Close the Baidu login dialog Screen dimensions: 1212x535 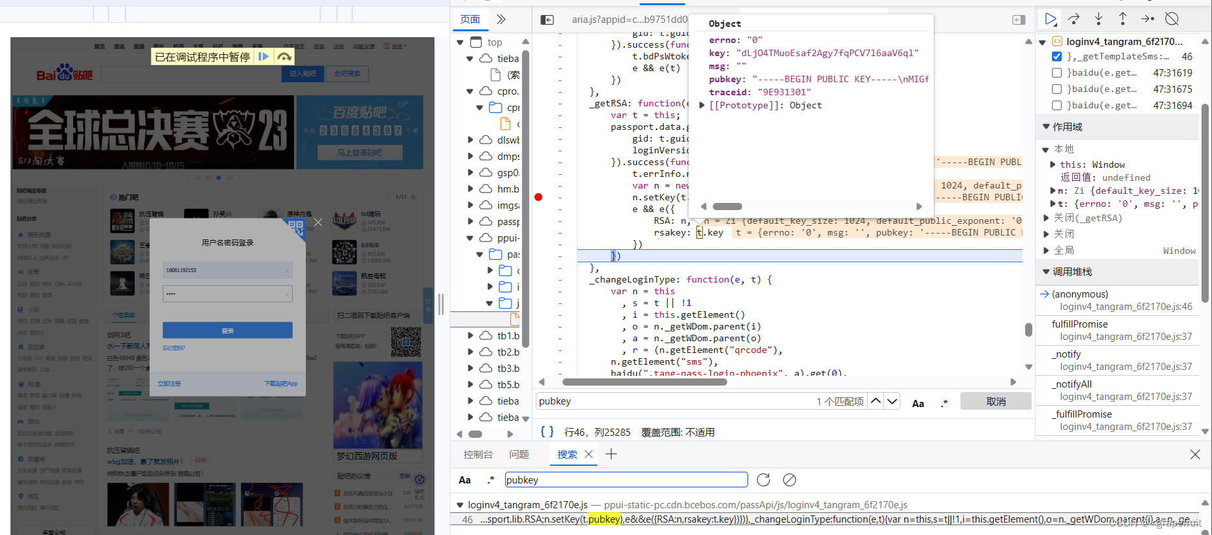point(318,222)
